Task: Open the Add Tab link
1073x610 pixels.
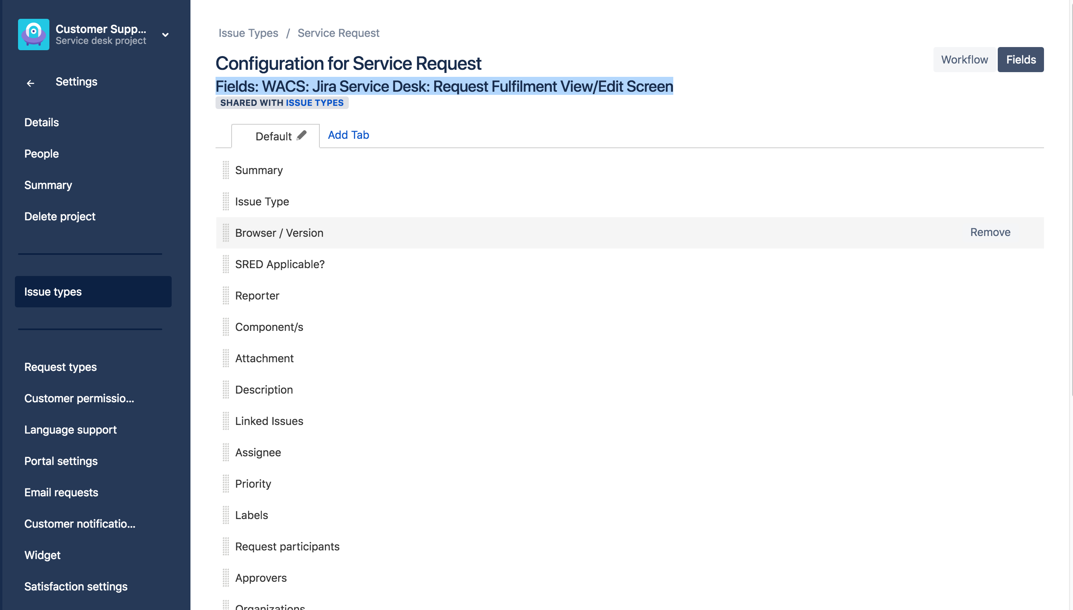Action: pos(348,135)
